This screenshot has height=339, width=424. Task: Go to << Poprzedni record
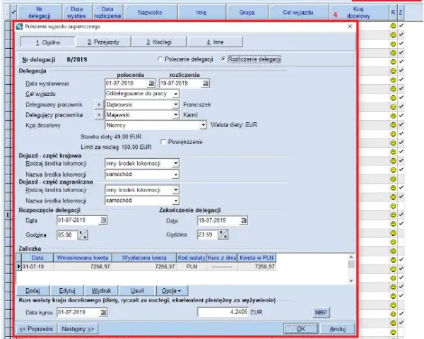[x=36, y=329]
